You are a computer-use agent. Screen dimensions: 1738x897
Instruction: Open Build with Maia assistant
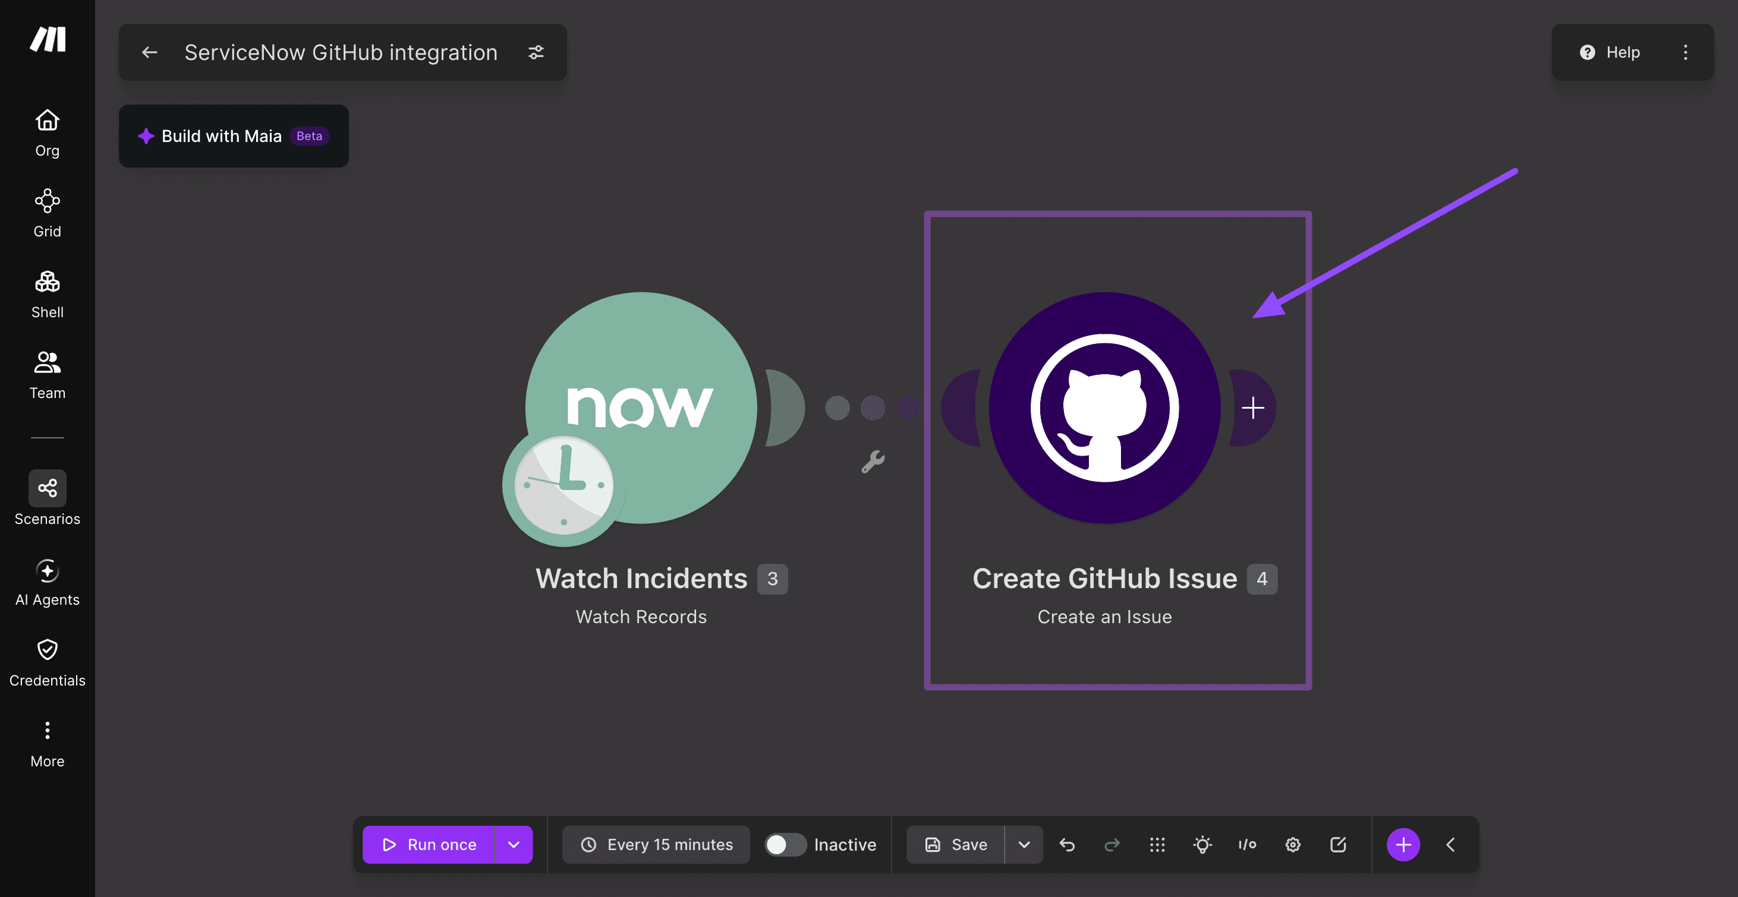[x=234, y=136]
